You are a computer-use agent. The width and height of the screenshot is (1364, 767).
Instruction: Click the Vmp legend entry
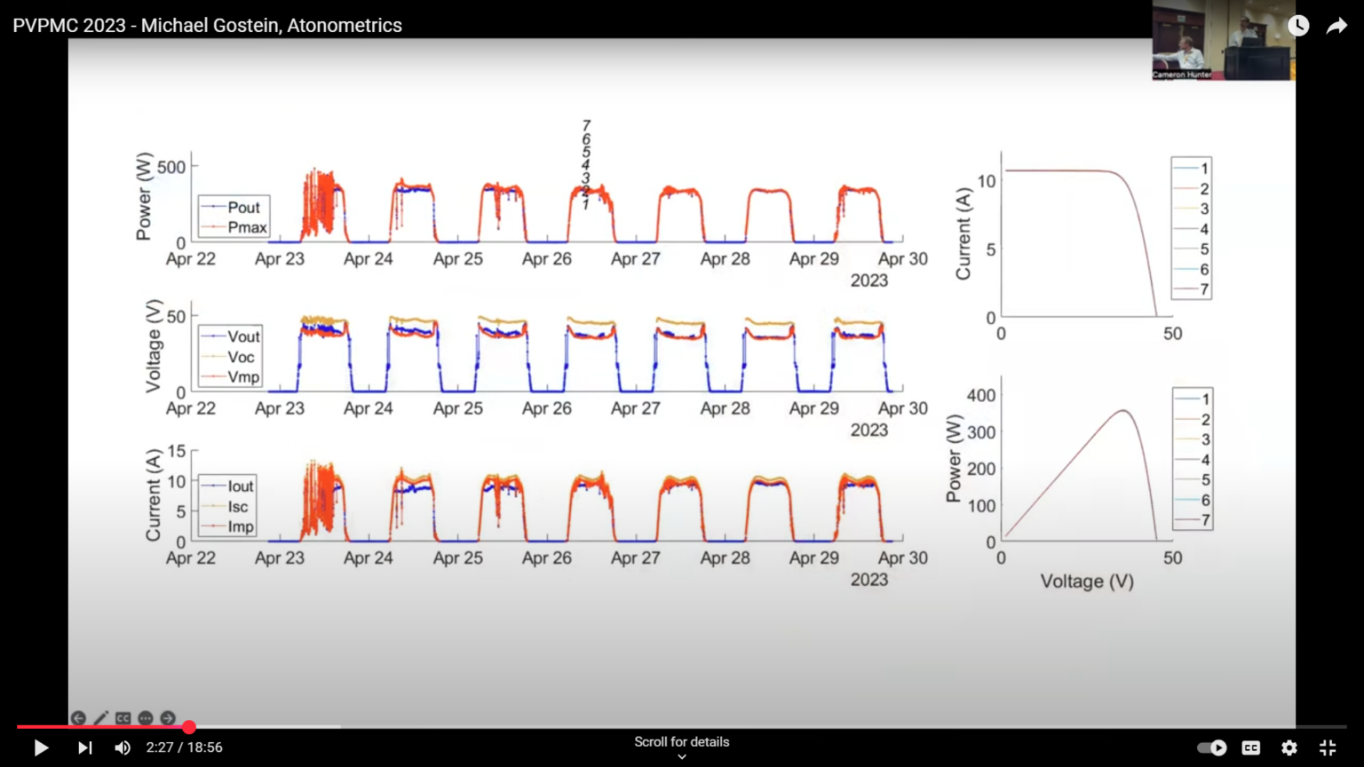(231, 376)
